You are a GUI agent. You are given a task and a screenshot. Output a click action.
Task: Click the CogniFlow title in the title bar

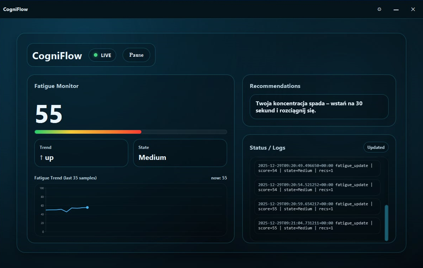click(15, 9)
